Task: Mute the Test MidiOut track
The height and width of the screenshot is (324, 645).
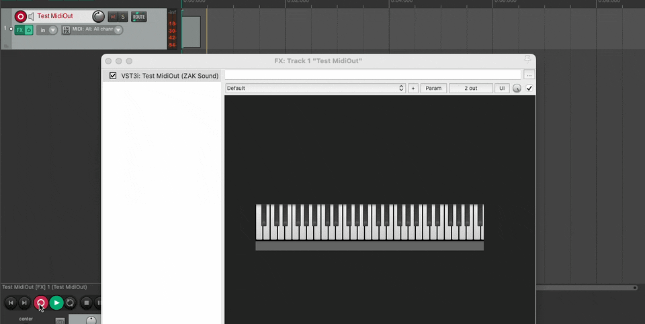Action: [112, 17]
